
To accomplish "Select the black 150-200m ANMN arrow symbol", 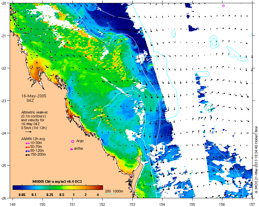I will tap(28, 155).
